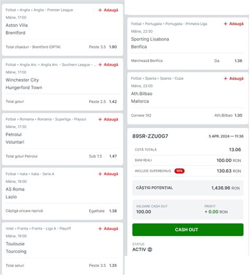Select Ath.Bilbao odds 1.30 Cornere 1X2
Screen dimensions: 250x275
pyautogui.click(x=228, y=116)
